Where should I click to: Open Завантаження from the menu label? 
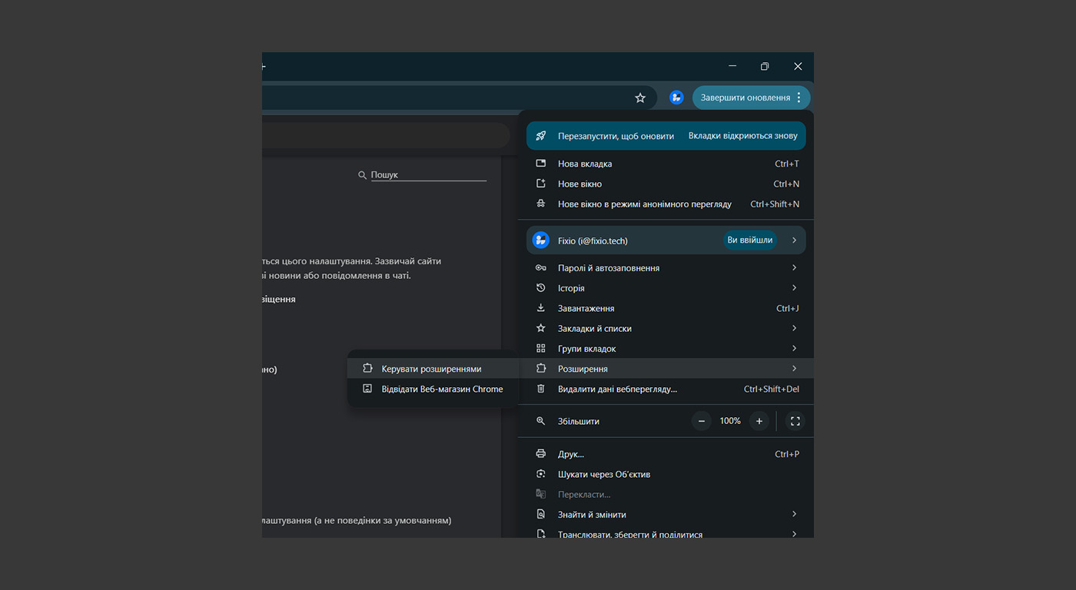tap(586, 308)
